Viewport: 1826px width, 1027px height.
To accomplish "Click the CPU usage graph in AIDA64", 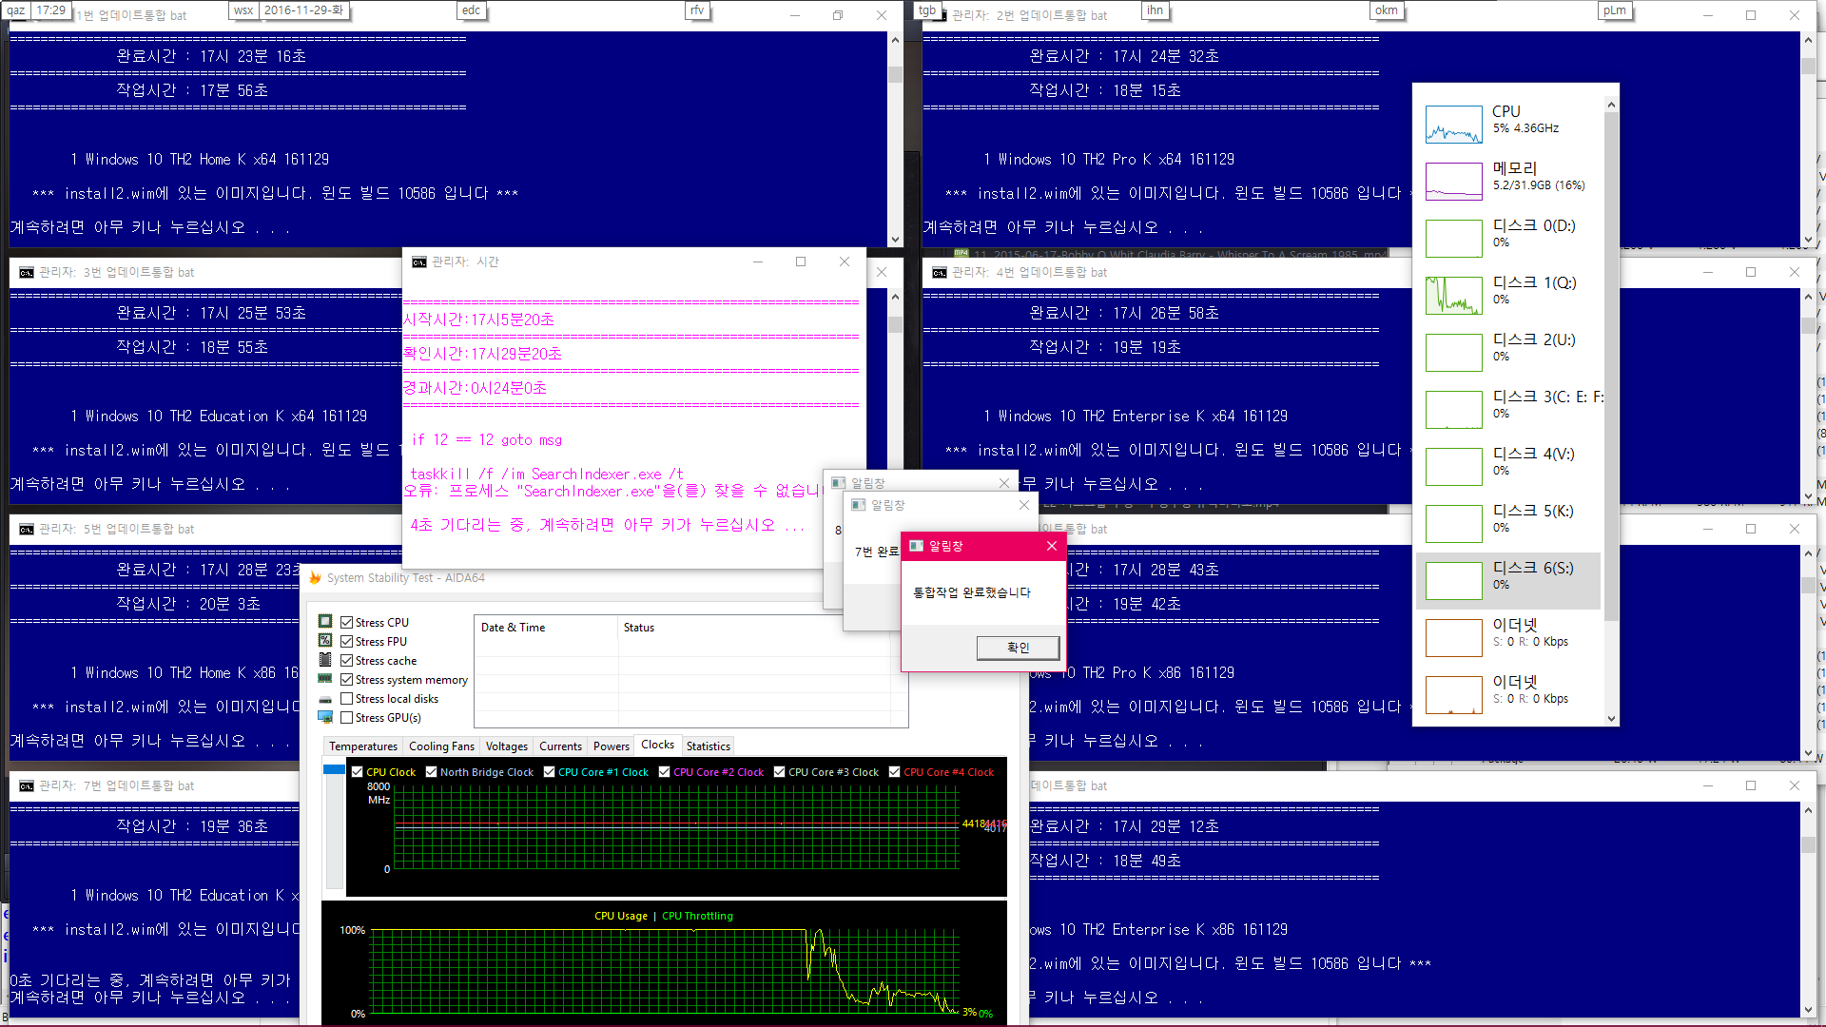I will click(x=665, y=965).
